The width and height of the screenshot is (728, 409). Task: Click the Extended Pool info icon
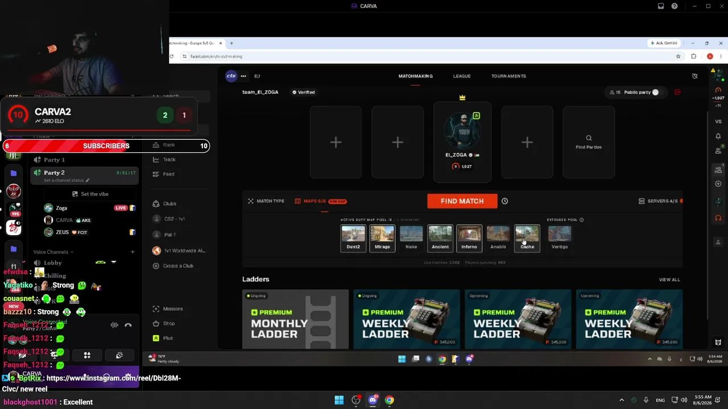click(581, 220)
